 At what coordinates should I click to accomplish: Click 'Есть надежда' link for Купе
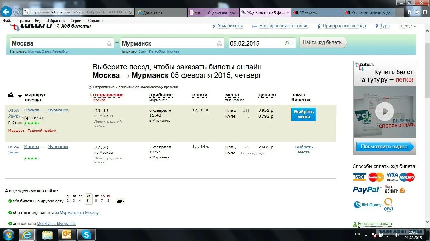(253, 153)
